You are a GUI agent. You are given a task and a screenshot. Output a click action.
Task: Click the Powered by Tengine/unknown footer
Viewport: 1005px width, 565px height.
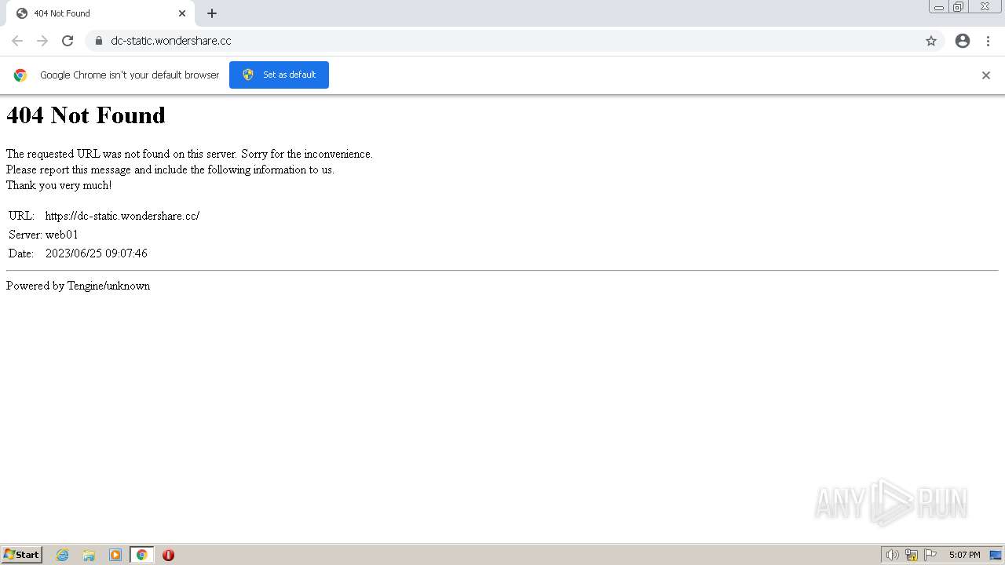pyautogui.click(x=78, y=286)
